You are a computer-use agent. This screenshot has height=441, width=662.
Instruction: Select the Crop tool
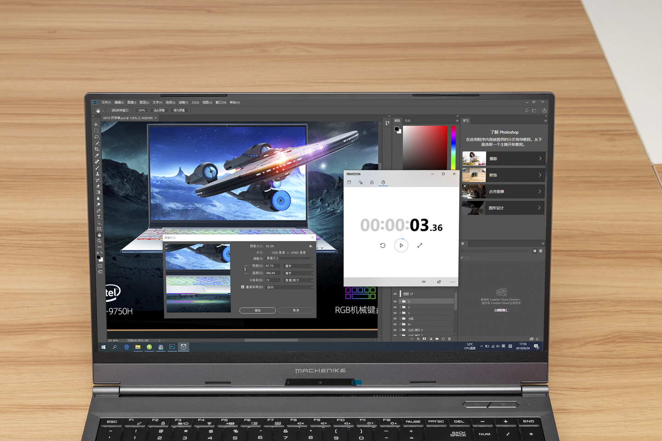click(97, 149)
